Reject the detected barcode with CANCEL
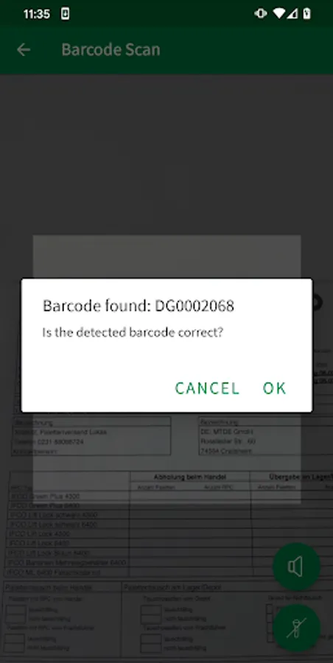 pos(207,388)
